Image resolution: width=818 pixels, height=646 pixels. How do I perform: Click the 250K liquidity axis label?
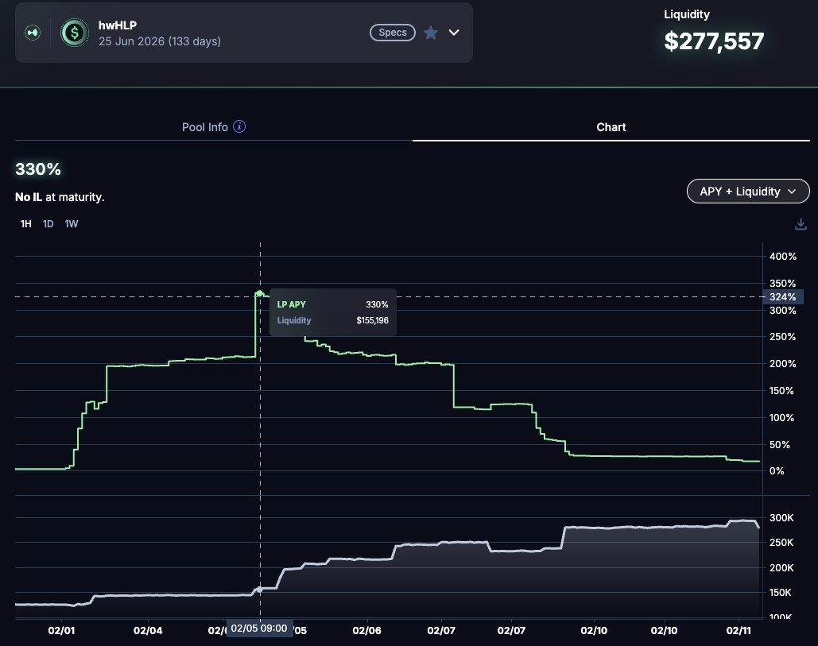(x=781, y=542)
